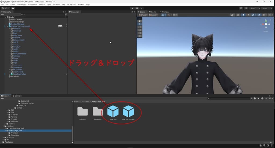This screenshot has width=275, height=148.
Task: Expand the Armature object
Action: (9, 28)
